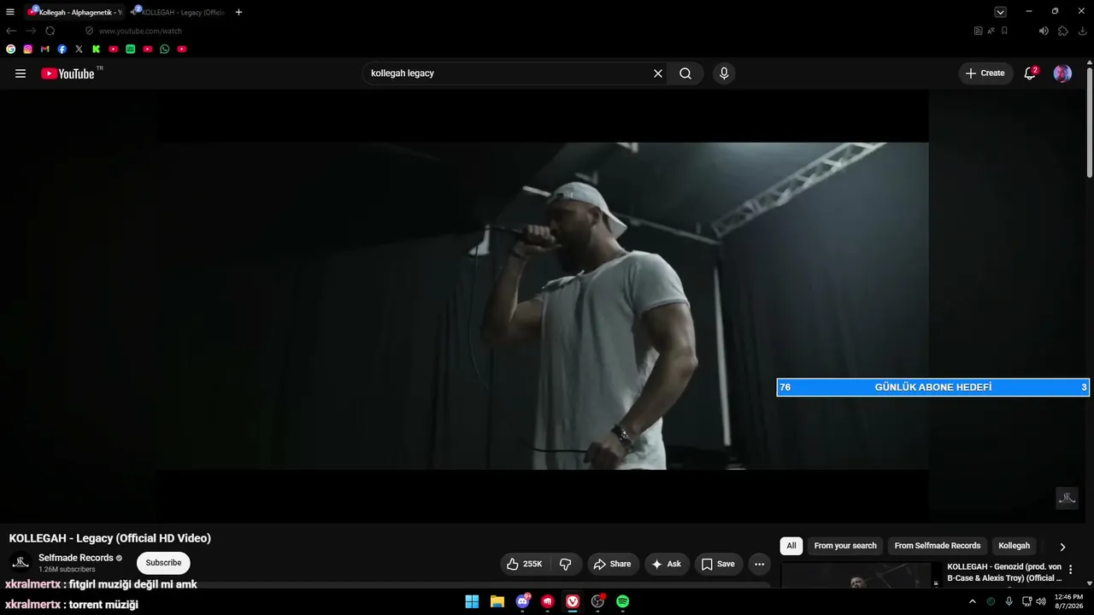Open a new browser tab
Image resolution: width=1094 pixels, height=615 pixels.
point(238,12)
